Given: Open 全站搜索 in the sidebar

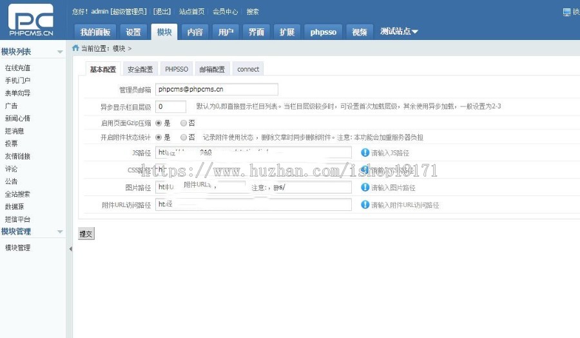Looking at the screenshot, I should coord(17,194).
